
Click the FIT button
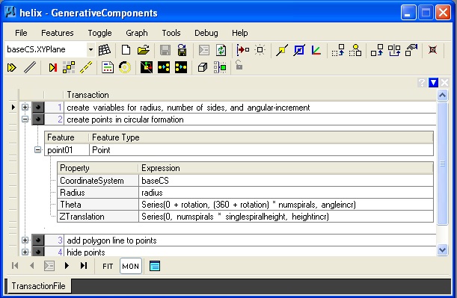point(108,266)
